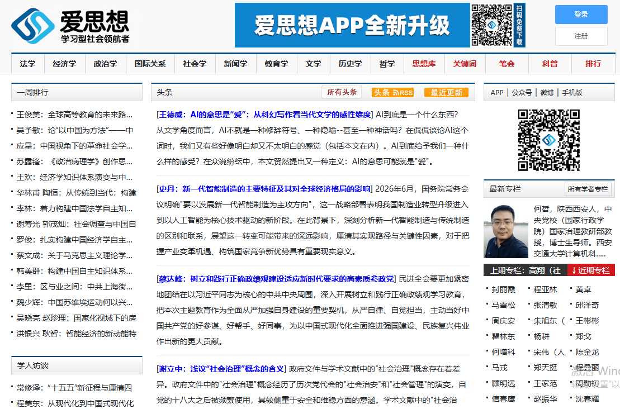
Task: Open 苏露锋：《政治病理学》创作思 article
Action: tap(74, 161)
